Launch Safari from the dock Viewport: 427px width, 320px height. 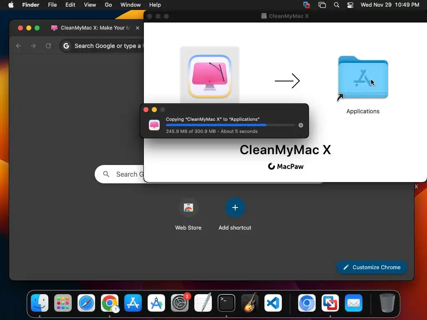click(86, 303)
